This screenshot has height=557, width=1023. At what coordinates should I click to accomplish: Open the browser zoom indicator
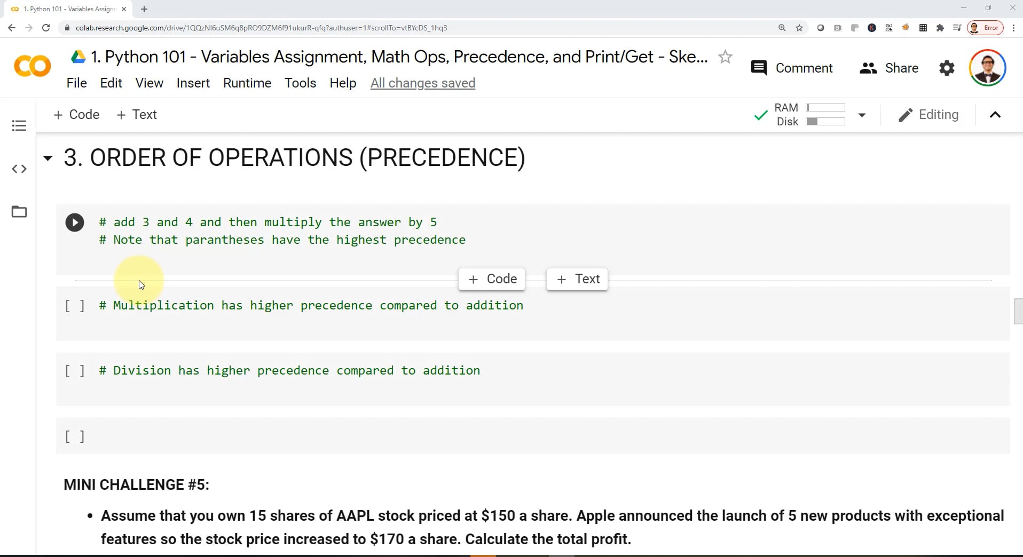[782, 28]
